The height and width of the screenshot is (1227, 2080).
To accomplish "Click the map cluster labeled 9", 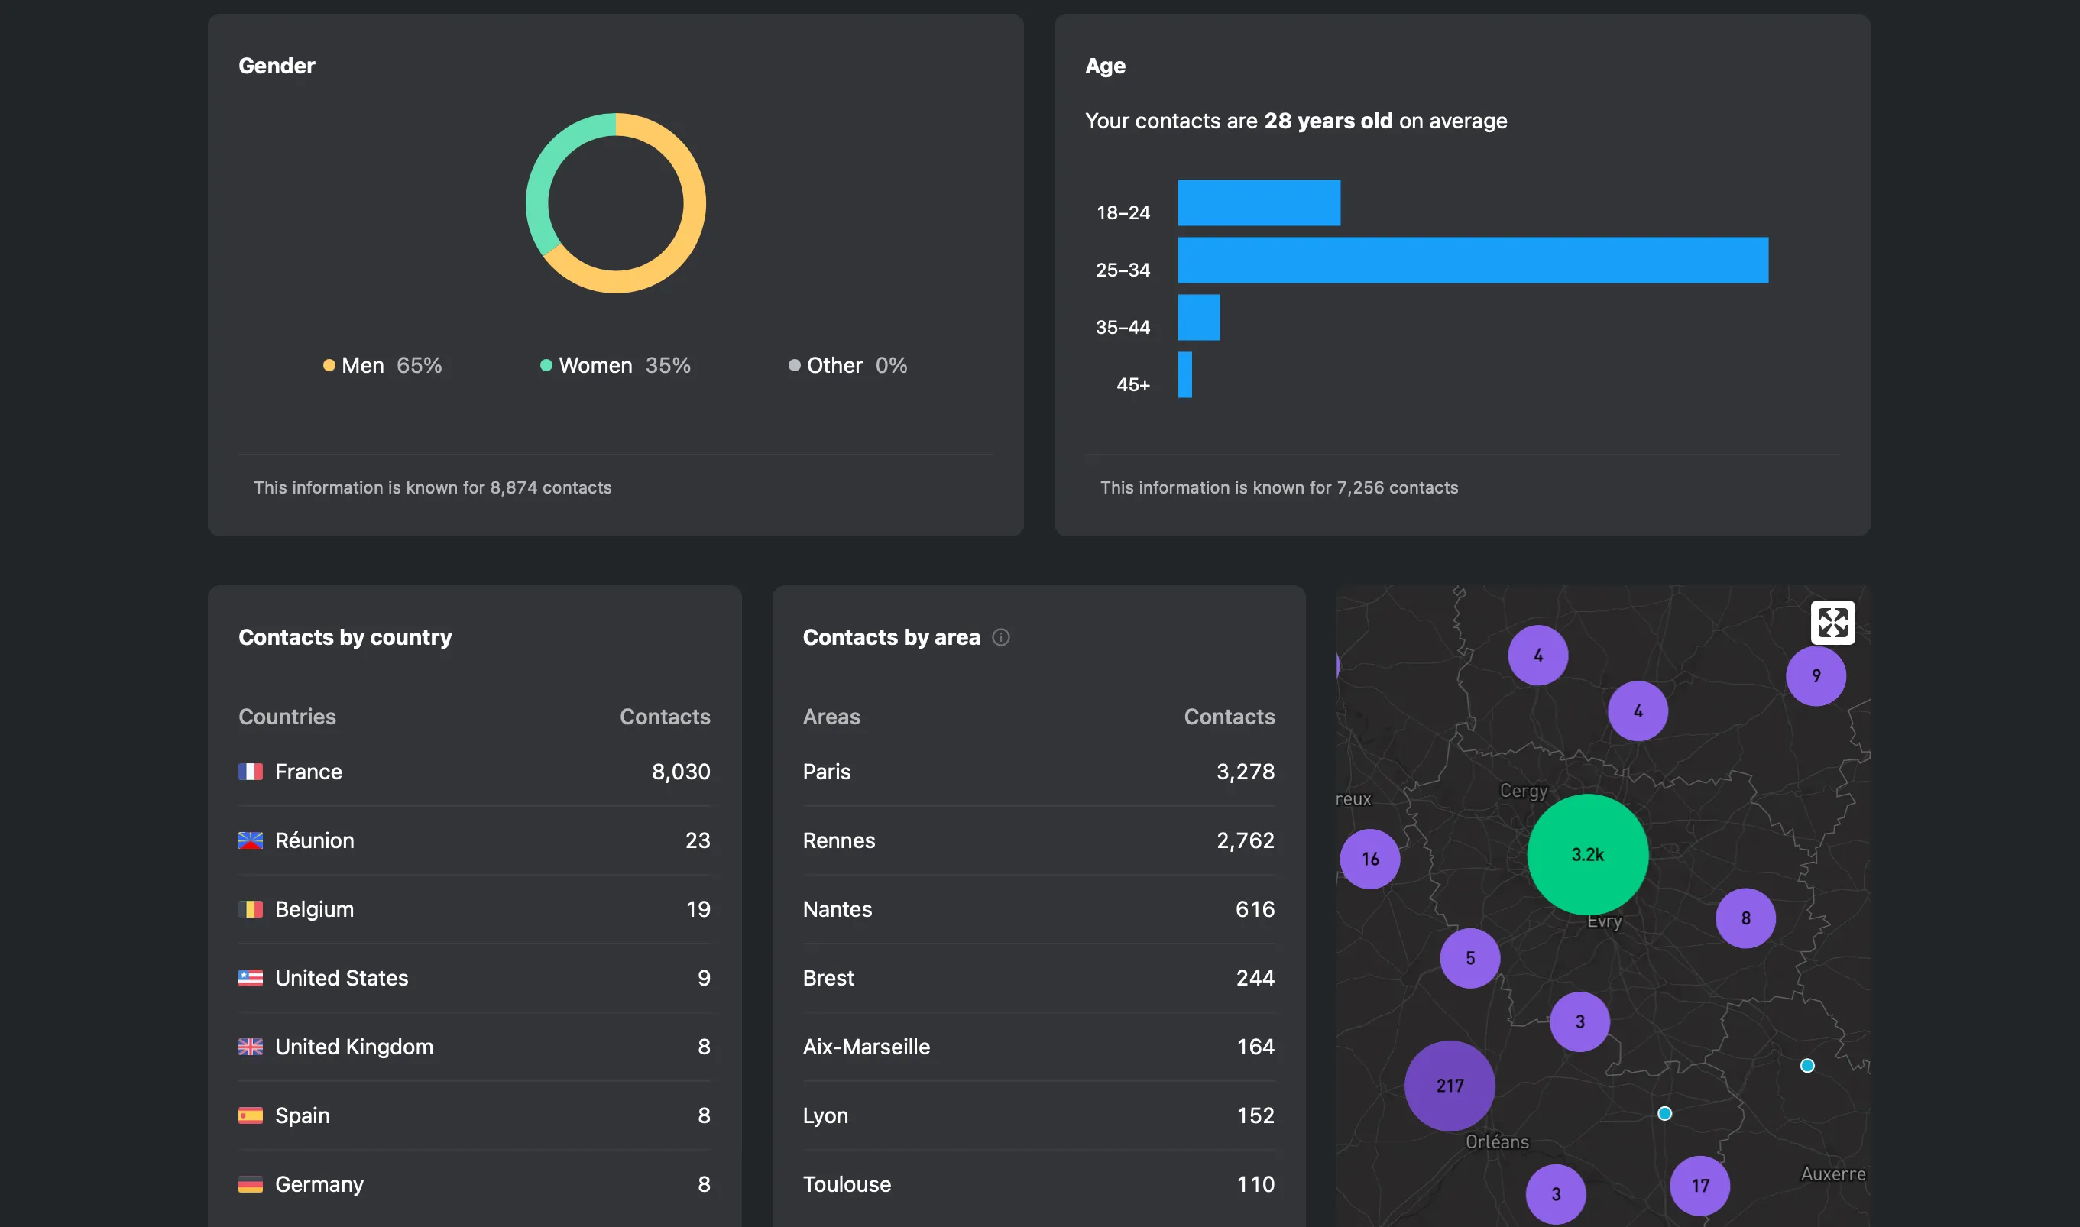I will [1816, 676].
